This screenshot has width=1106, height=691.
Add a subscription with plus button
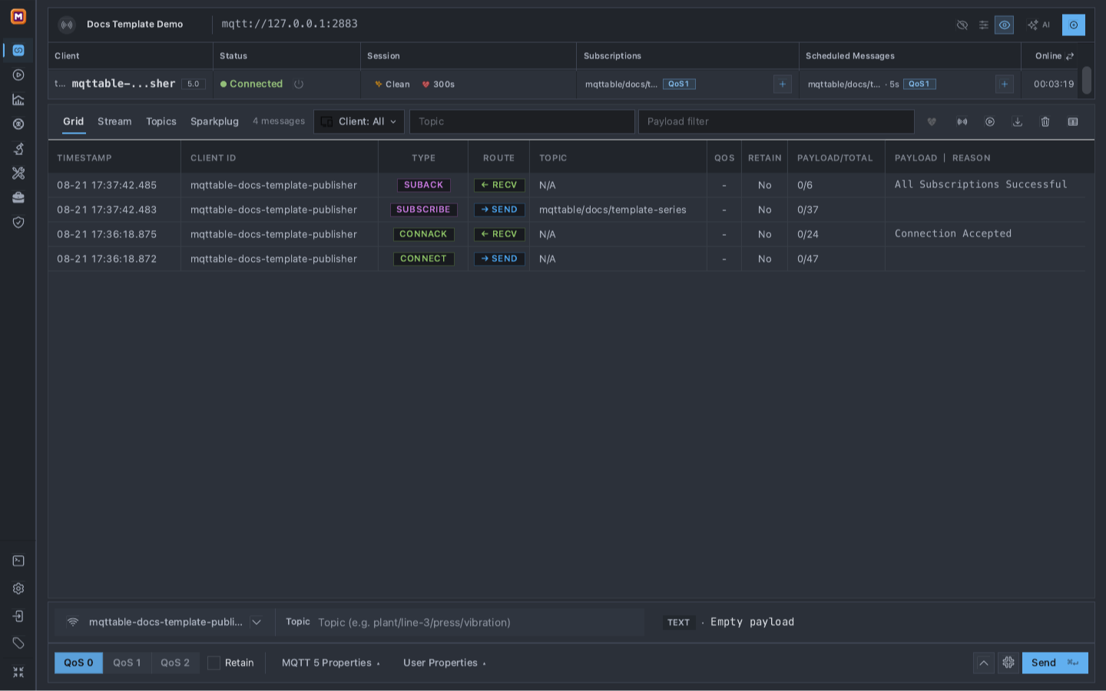click(x=783, y=84)
